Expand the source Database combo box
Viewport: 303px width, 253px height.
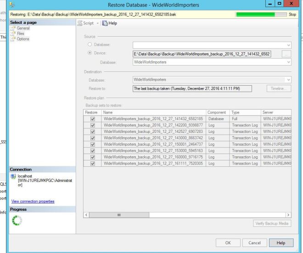(x=288, y=45)
